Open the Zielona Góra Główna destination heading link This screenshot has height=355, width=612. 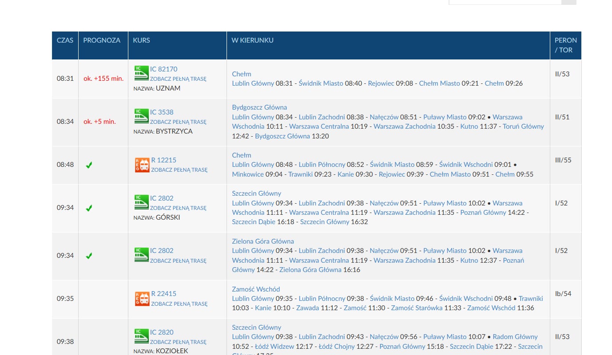click(263, 241)
